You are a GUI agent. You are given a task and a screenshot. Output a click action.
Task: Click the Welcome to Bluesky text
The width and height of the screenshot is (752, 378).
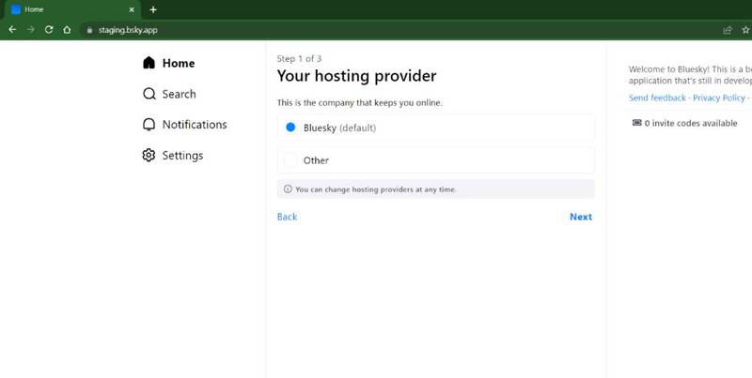coord(690,75)
